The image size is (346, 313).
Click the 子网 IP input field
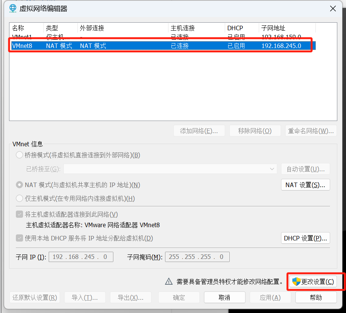coord(81,257)
